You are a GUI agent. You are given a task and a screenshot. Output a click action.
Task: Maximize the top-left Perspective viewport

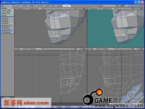click(84, 9)
